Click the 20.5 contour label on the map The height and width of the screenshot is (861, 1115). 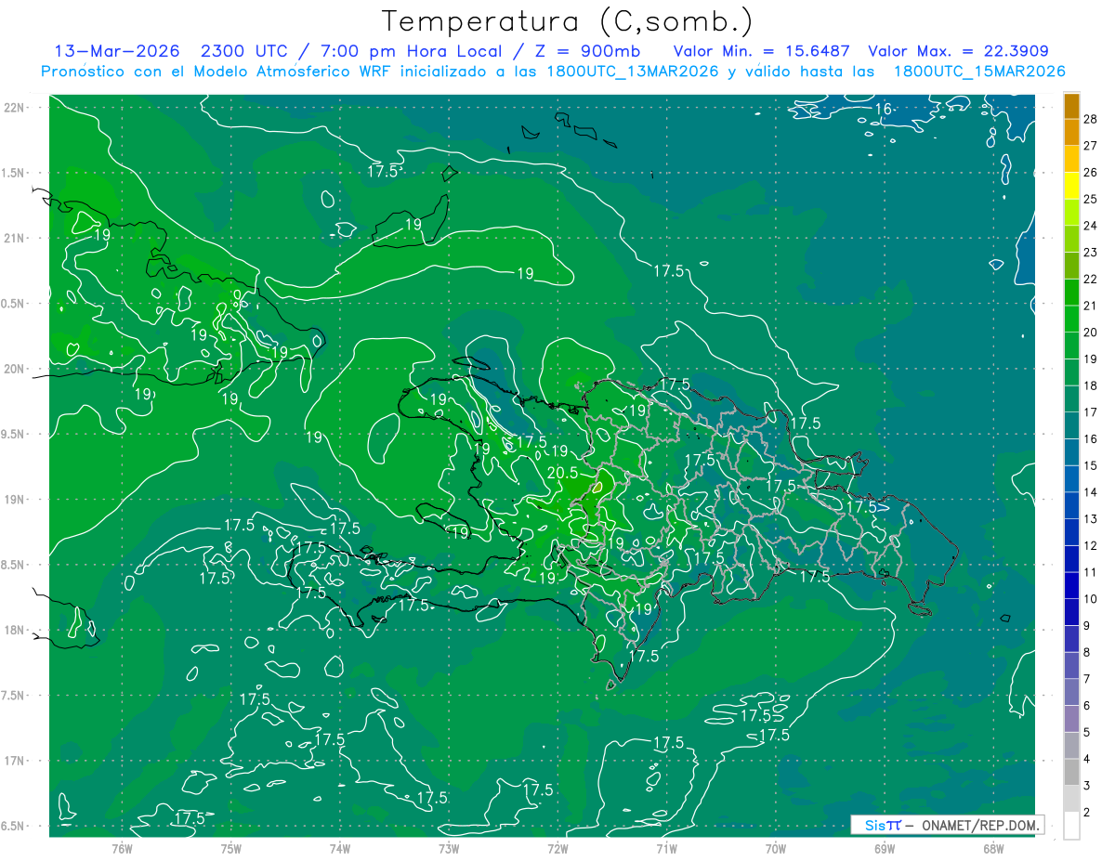click(x=562, y=473)
